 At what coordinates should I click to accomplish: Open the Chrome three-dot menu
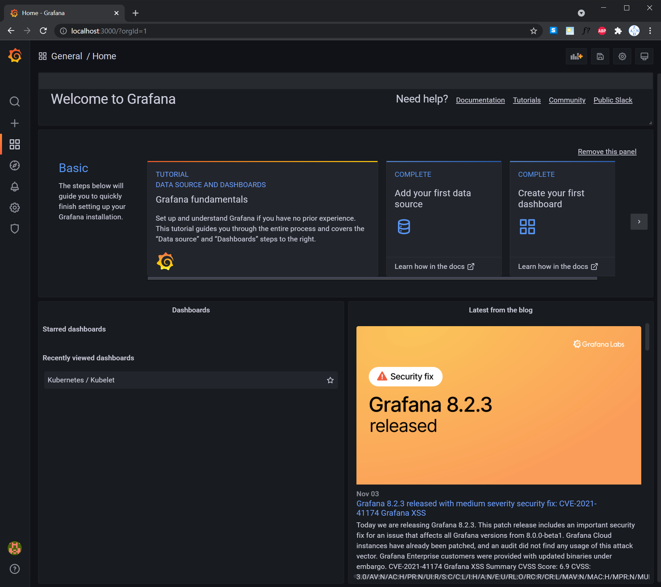[x=650, y=31]
